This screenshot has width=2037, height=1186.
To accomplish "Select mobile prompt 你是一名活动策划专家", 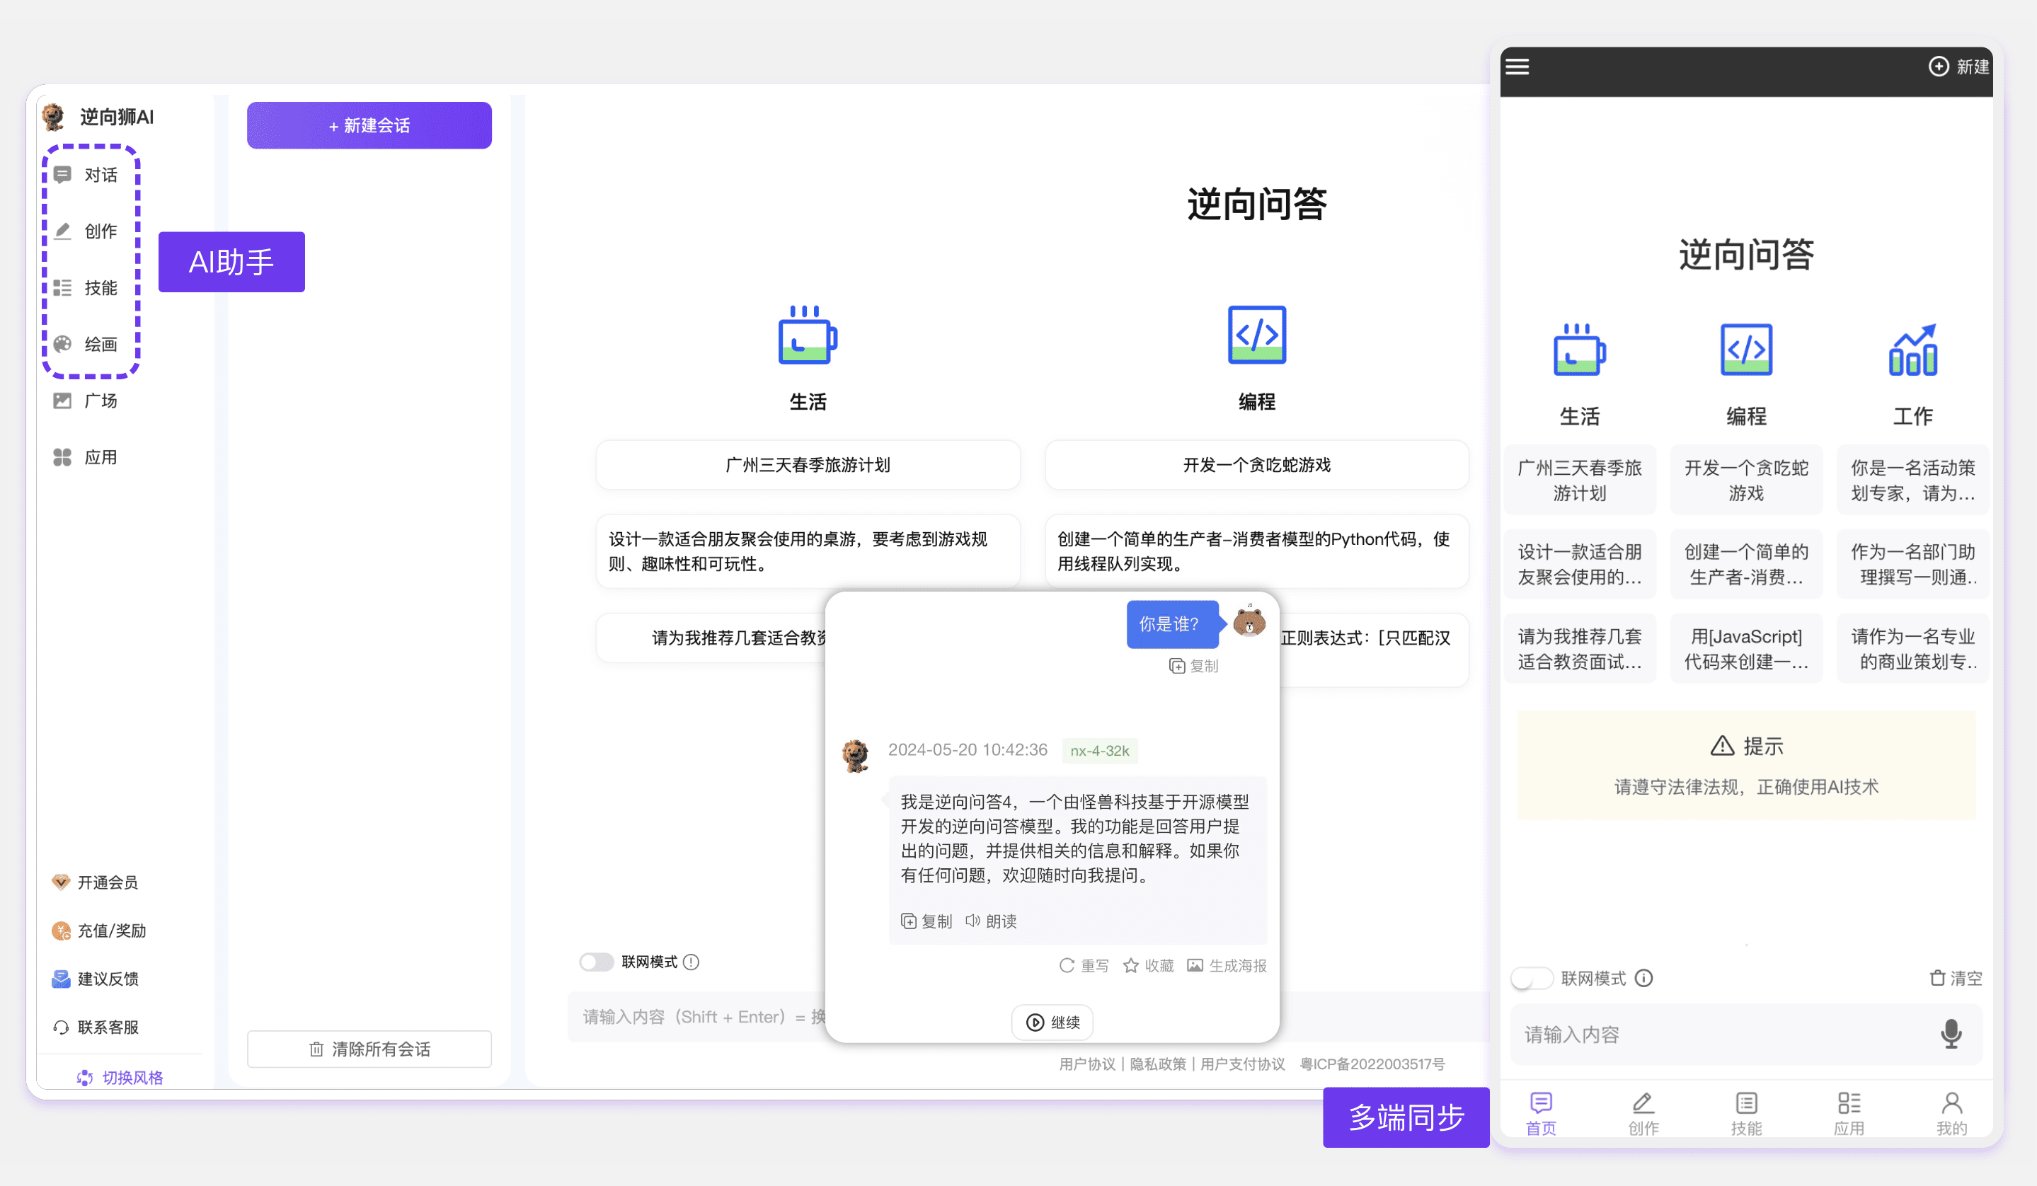I will (x=1912, y=480).
